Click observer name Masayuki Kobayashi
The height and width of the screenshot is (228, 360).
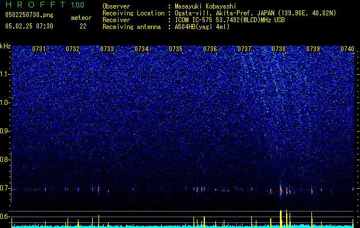[205, 6]
